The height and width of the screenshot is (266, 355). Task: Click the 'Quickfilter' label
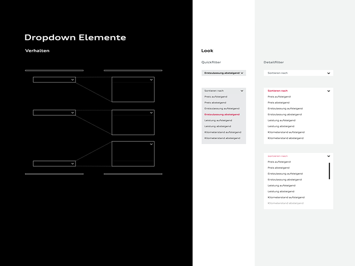point(211,62)
